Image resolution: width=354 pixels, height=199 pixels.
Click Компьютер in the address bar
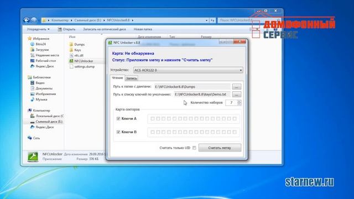coord(60,20)
